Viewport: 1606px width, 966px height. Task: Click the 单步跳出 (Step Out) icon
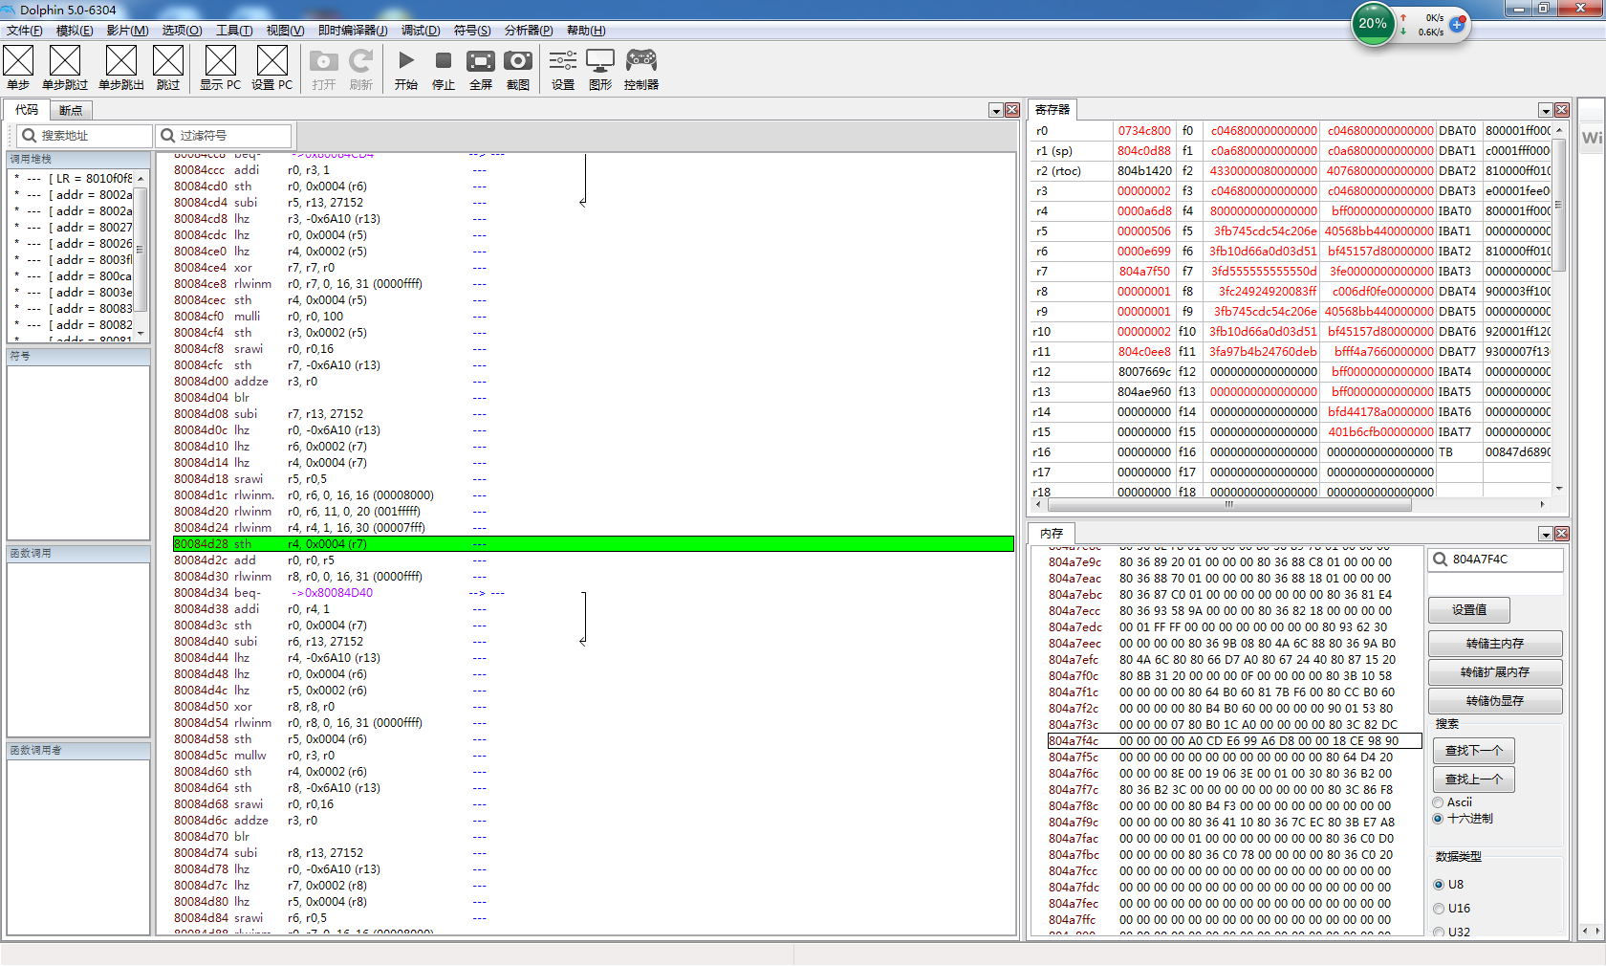[x=121, y=61]
